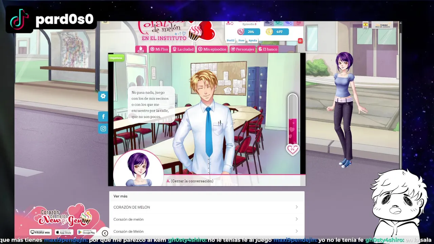Click the Google Play download badge
Viewport: 434px width, 244px height.
coord(86,232)
